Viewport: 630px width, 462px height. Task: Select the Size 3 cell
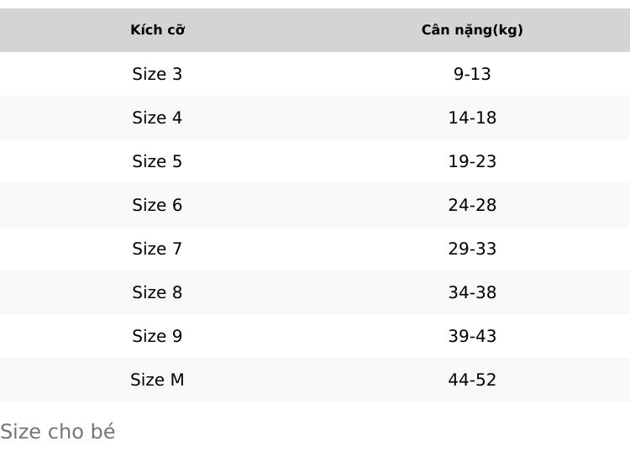pyautogui.click(x=158, y=74)
